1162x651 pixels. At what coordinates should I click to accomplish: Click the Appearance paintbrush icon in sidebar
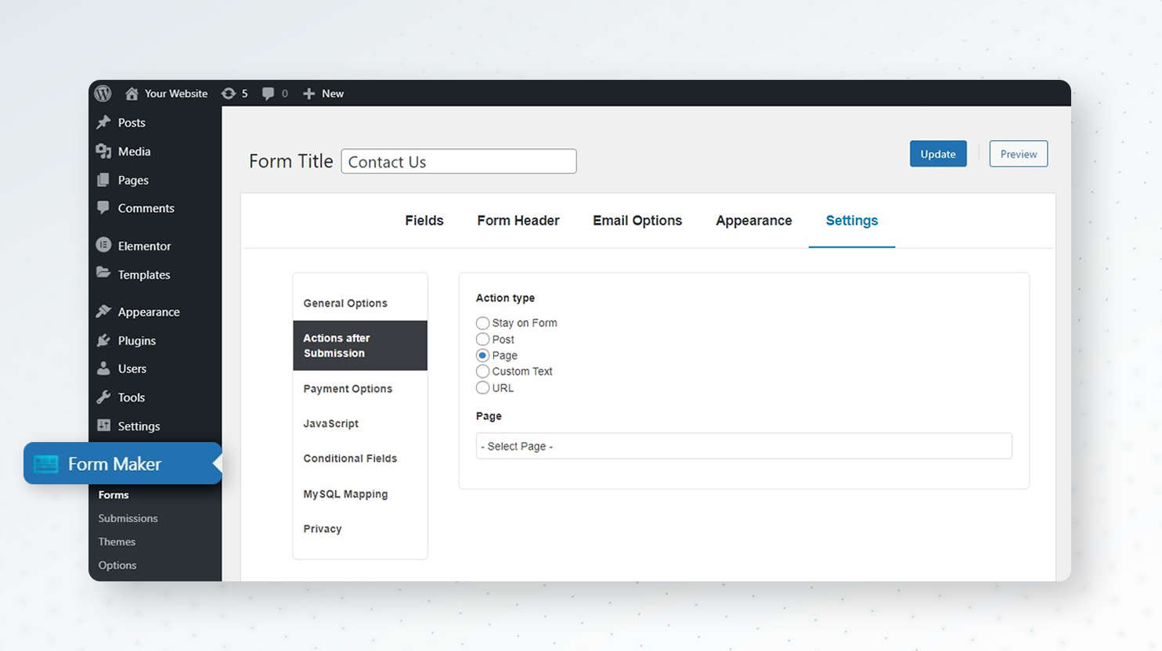click(103, 311)
